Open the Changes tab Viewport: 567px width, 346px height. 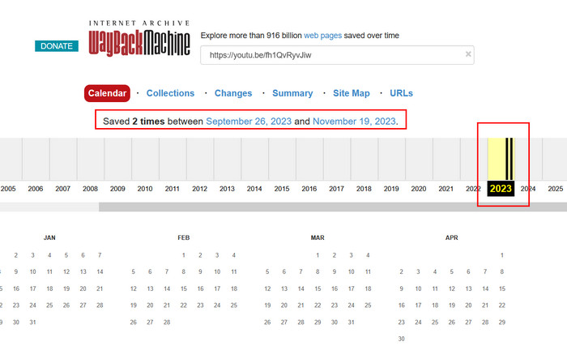pos(233,93)
